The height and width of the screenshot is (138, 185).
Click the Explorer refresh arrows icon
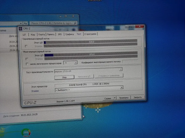(x=25, y=23)
